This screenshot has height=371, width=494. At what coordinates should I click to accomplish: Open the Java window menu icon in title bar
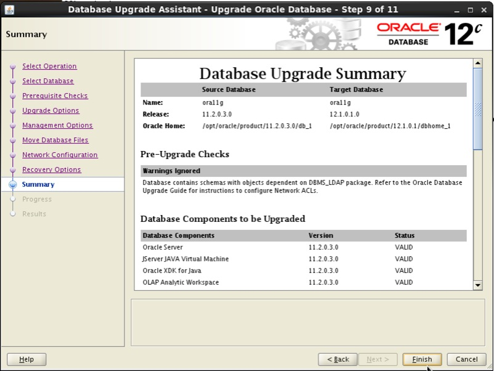coord(9,10)
